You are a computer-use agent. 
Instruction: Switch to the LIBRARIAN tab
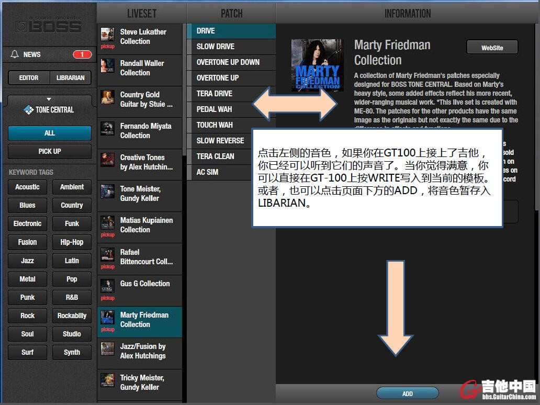(x=70, y=78)
